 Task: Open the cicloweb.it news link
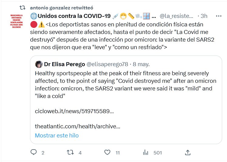click(74, 111)
